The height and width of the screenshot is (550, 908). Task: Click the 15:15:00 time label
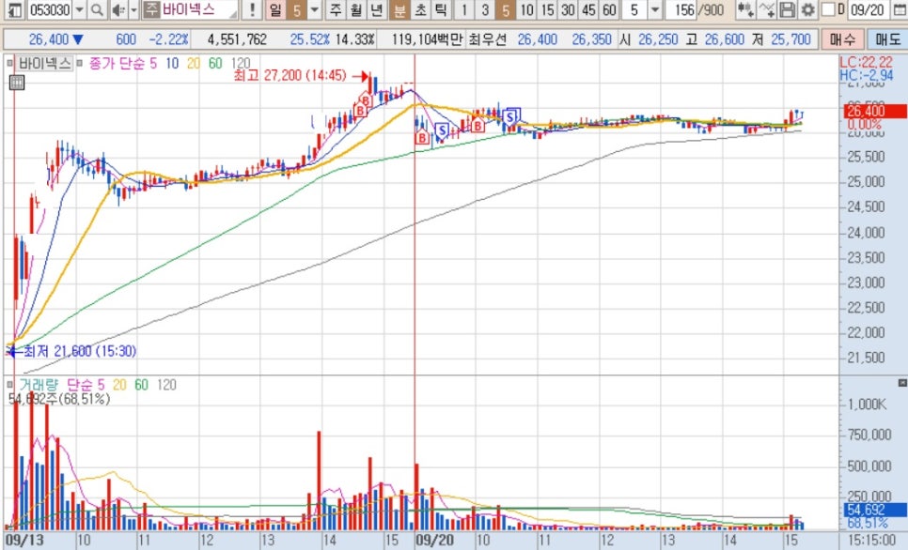point(871,541)
